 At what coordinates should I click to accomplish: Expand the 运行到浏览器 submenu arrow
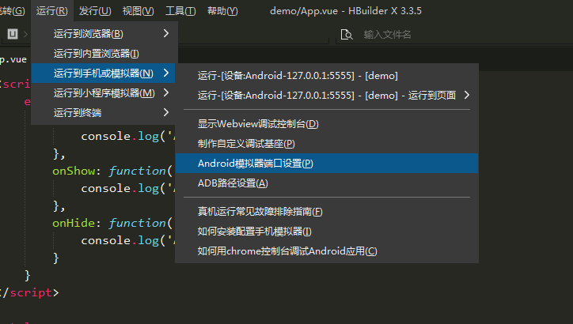pyautogui.click(x=166, y=33)
